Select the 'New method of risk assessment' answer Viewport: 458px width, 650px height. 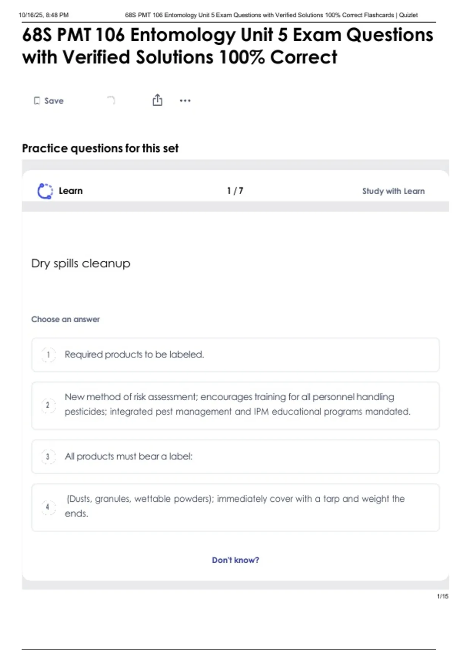coord(237,405)
